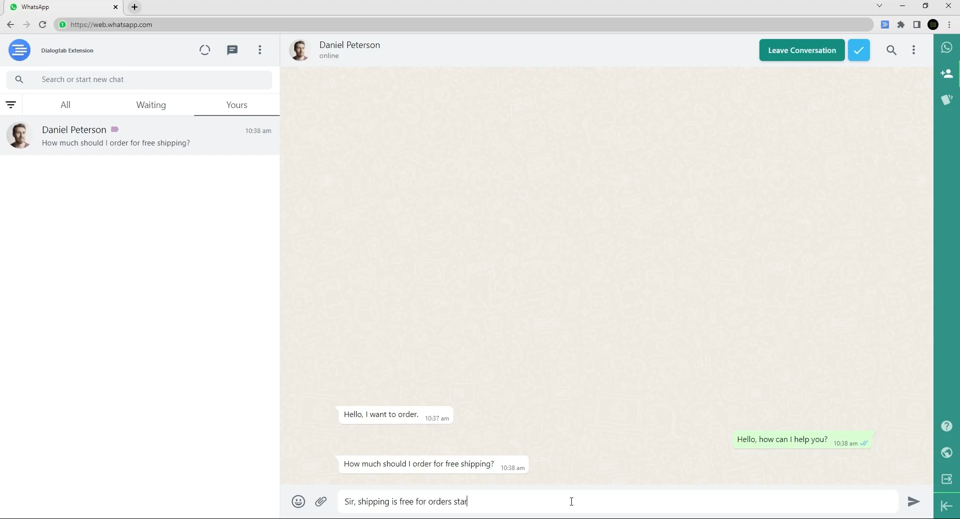Viewport: 960px width, 519px height.
Task: Switch to the Waiting tab
Action: 151,105
